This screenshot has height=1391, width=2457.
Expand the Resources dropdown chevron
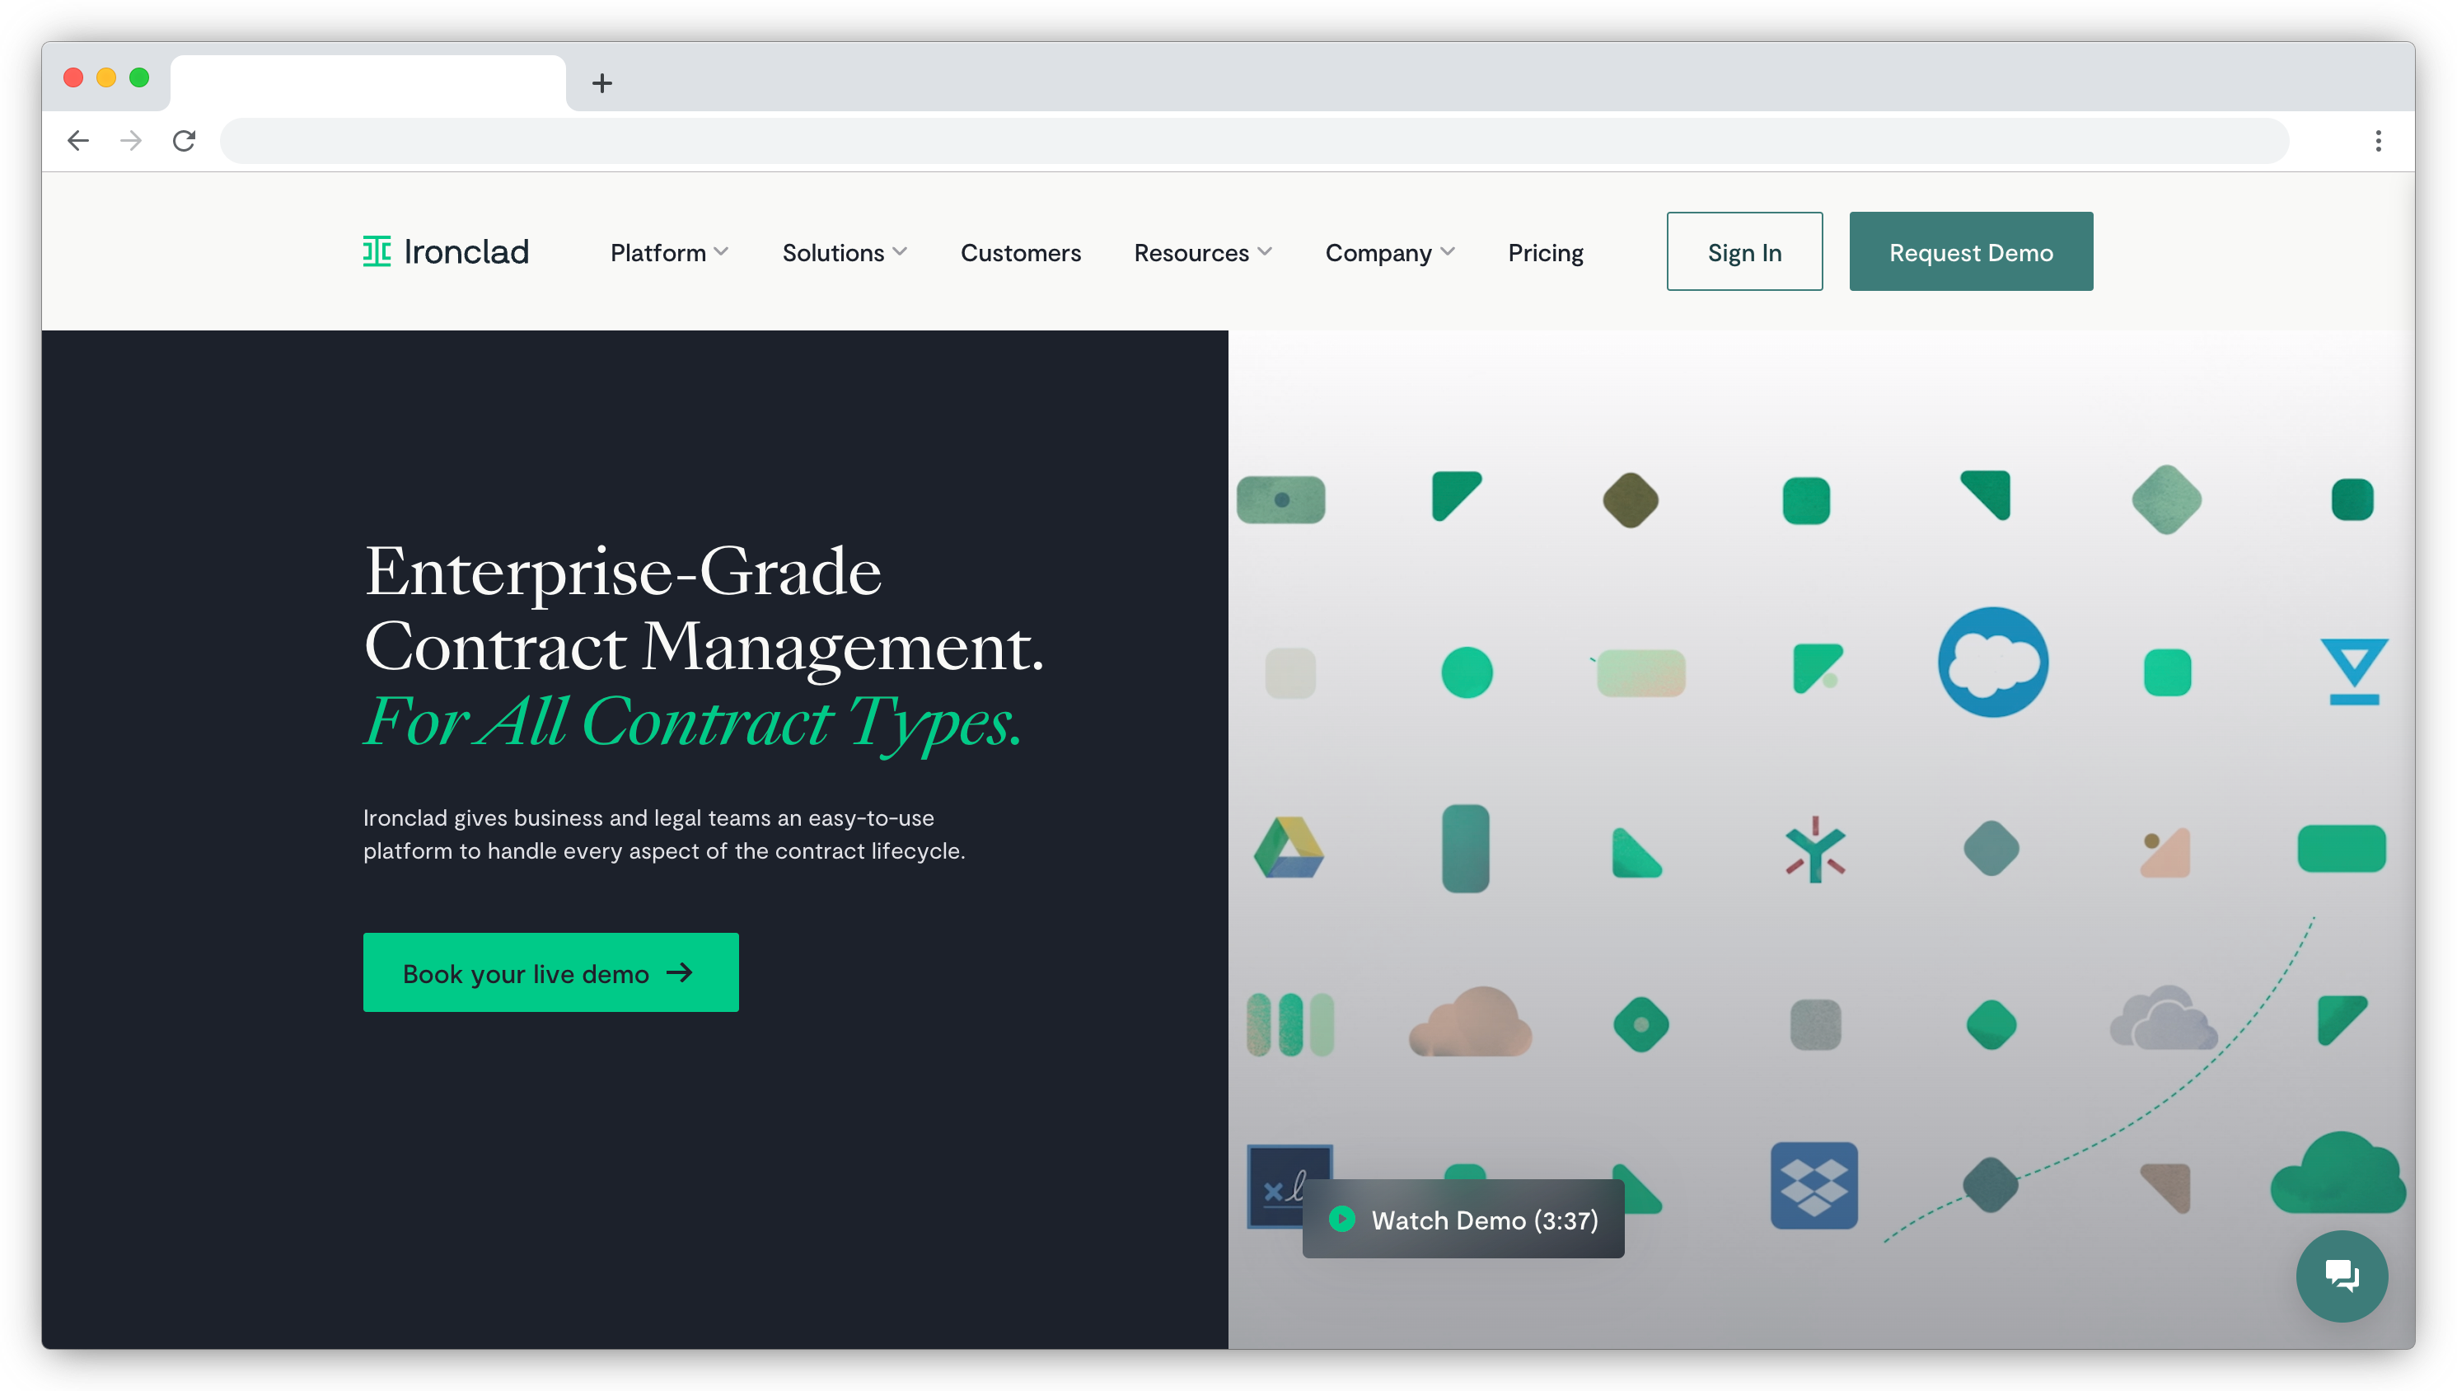(x=1264, y=251)
